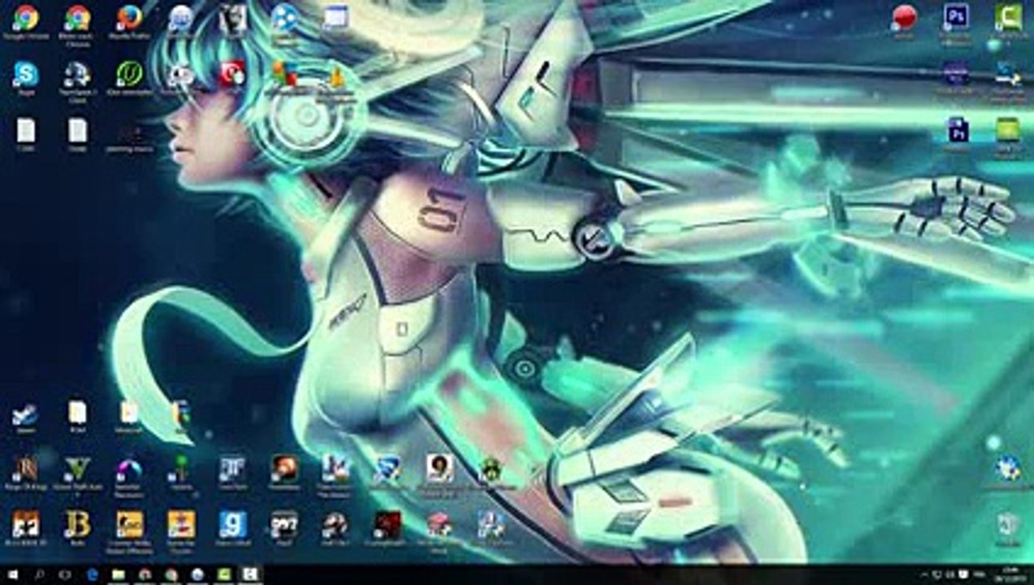Launch Rocket League from the desktop
Viewport: 1034px width, 585px height.
point(387,470)
